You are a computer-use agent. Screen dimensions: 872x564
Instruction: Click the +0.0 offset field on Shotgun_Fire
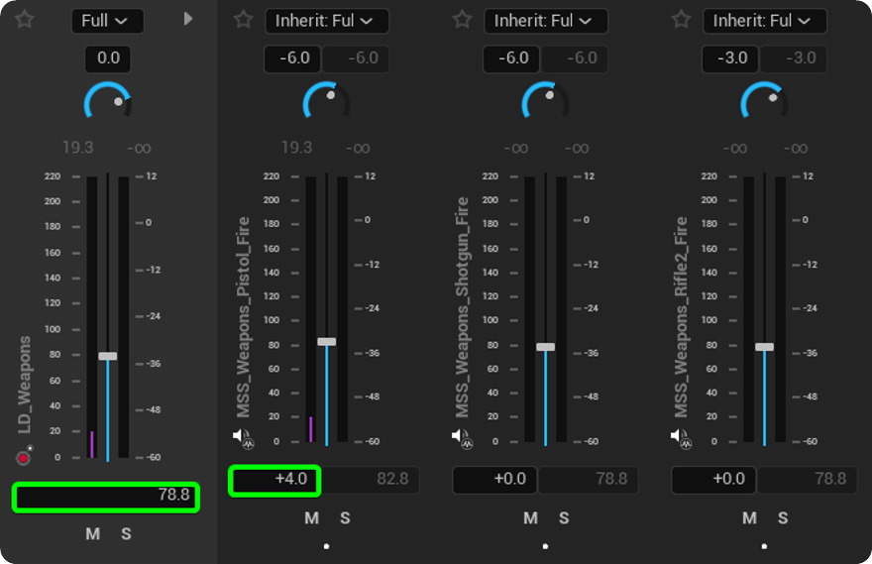tap(494, 480)
